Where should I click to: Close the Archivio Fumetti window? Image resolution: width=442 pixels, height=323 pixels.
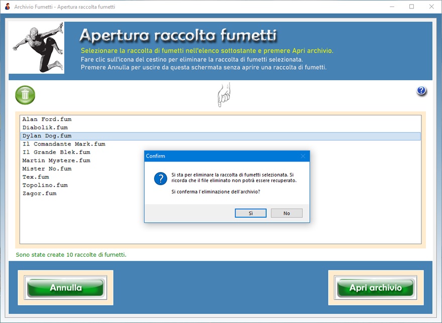tap(431, 7)
